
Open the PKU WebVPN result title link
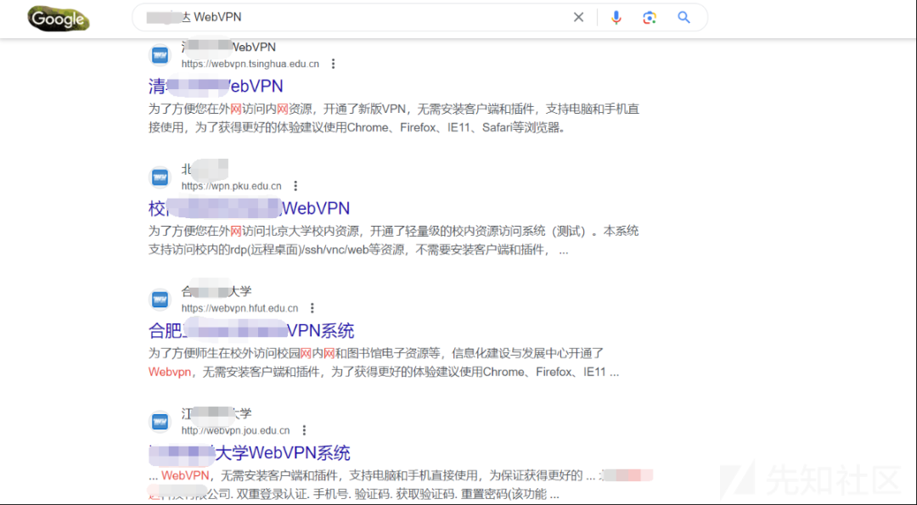[x=249, y=209]
